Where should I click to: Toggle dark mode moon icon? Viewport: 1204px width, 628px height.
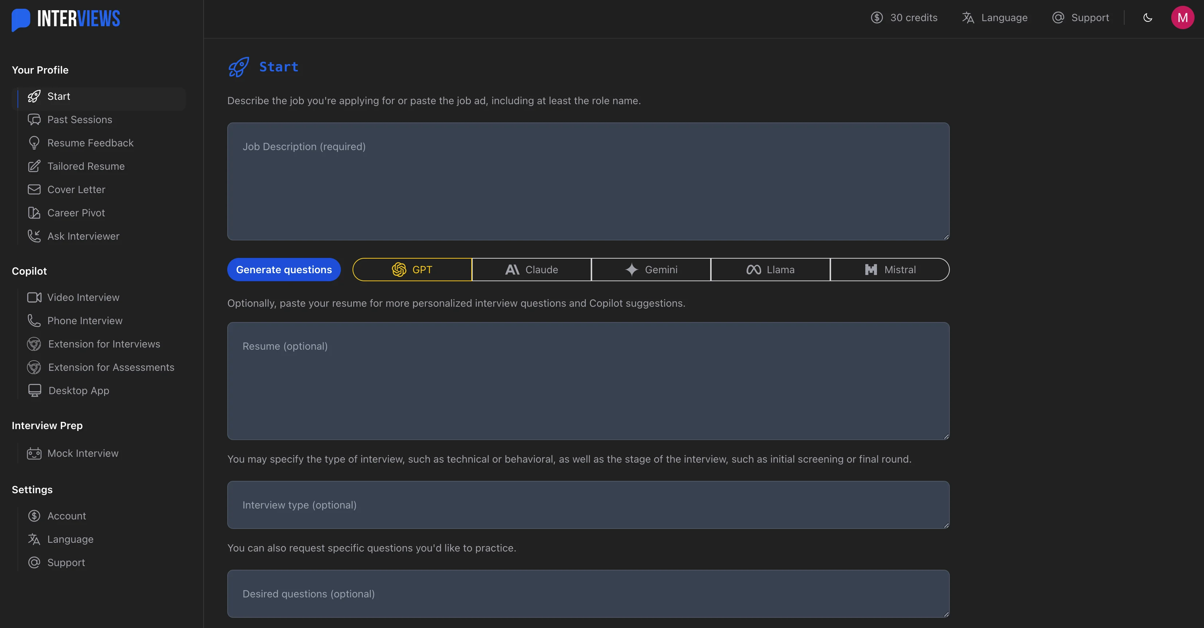tap(1148, 18)
